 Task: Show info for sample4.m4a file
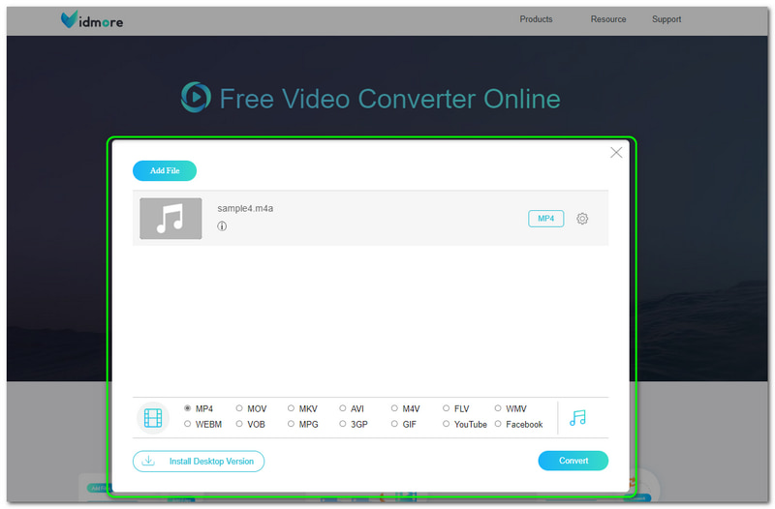(222, 226)
